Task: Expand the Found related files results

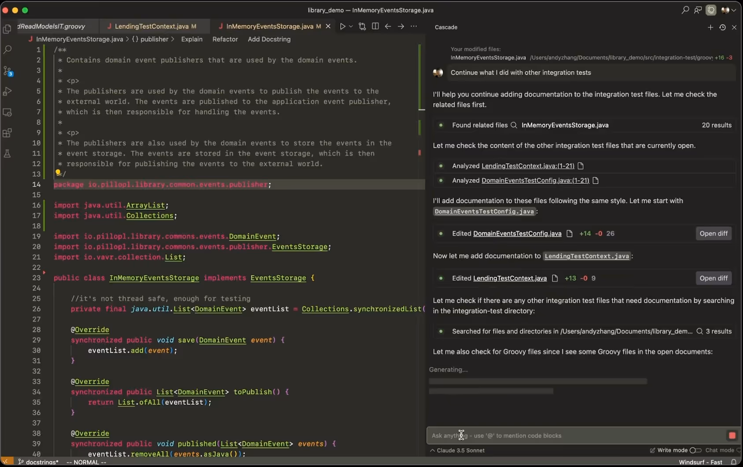Action: 585,125
